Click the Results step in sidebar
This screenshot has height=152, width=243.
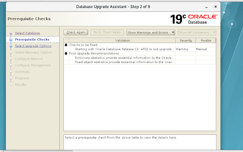(21, 84)
